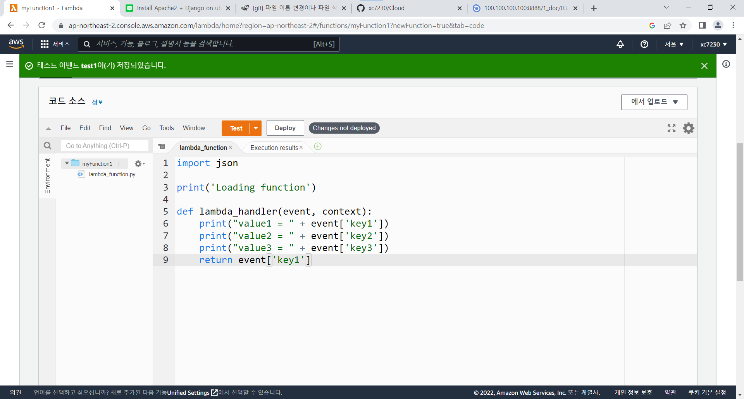Click the tab list icon beside lambda_function
Screen dimensions: 744x399
point(162,146)
